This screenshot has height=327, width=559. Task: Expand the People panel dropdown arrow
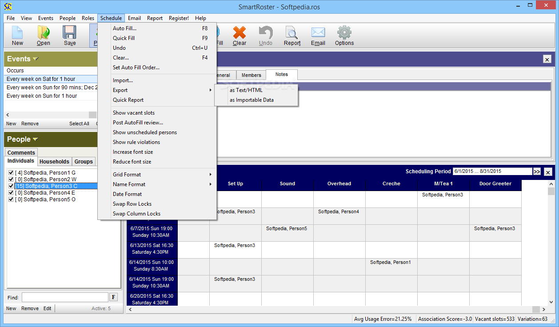[x=36, y=140]
